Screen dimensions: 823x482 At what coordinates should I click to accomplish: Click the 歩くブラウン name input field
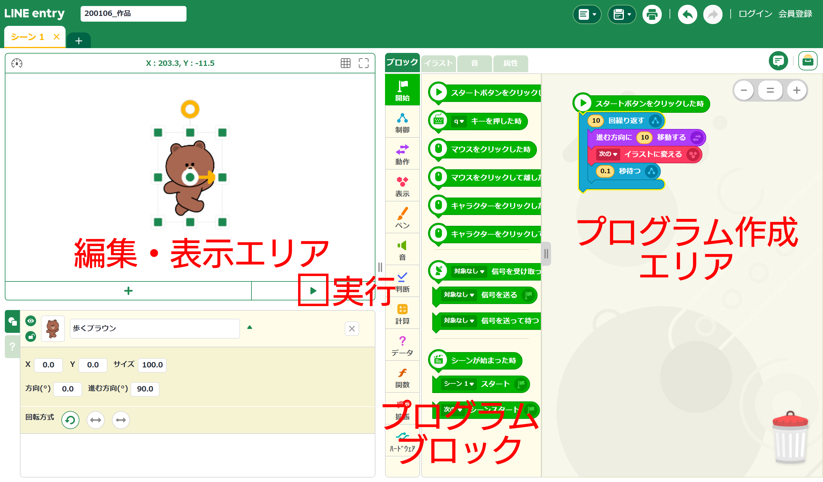pos(154,329)
